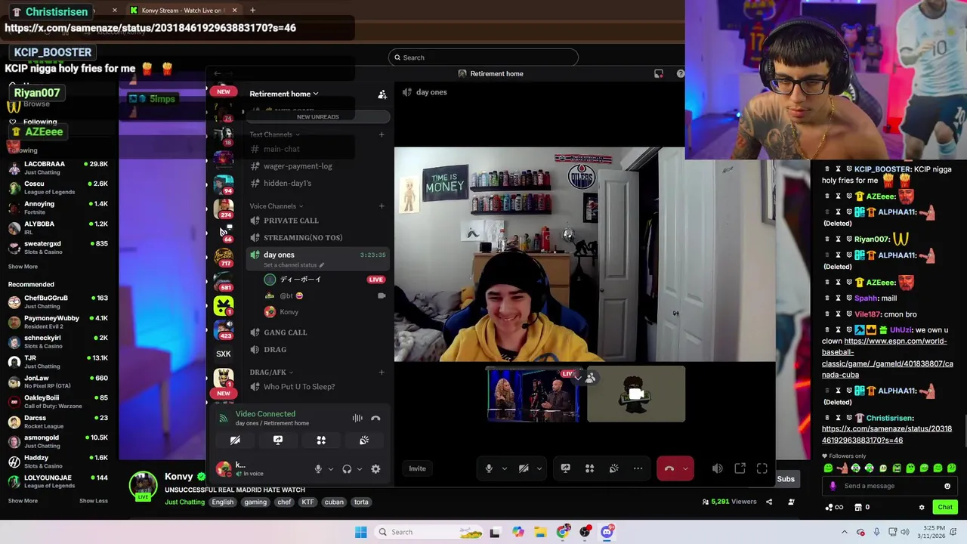Open Discord Help icon
The height and width of the screenshot is (544, 967).
680,73
